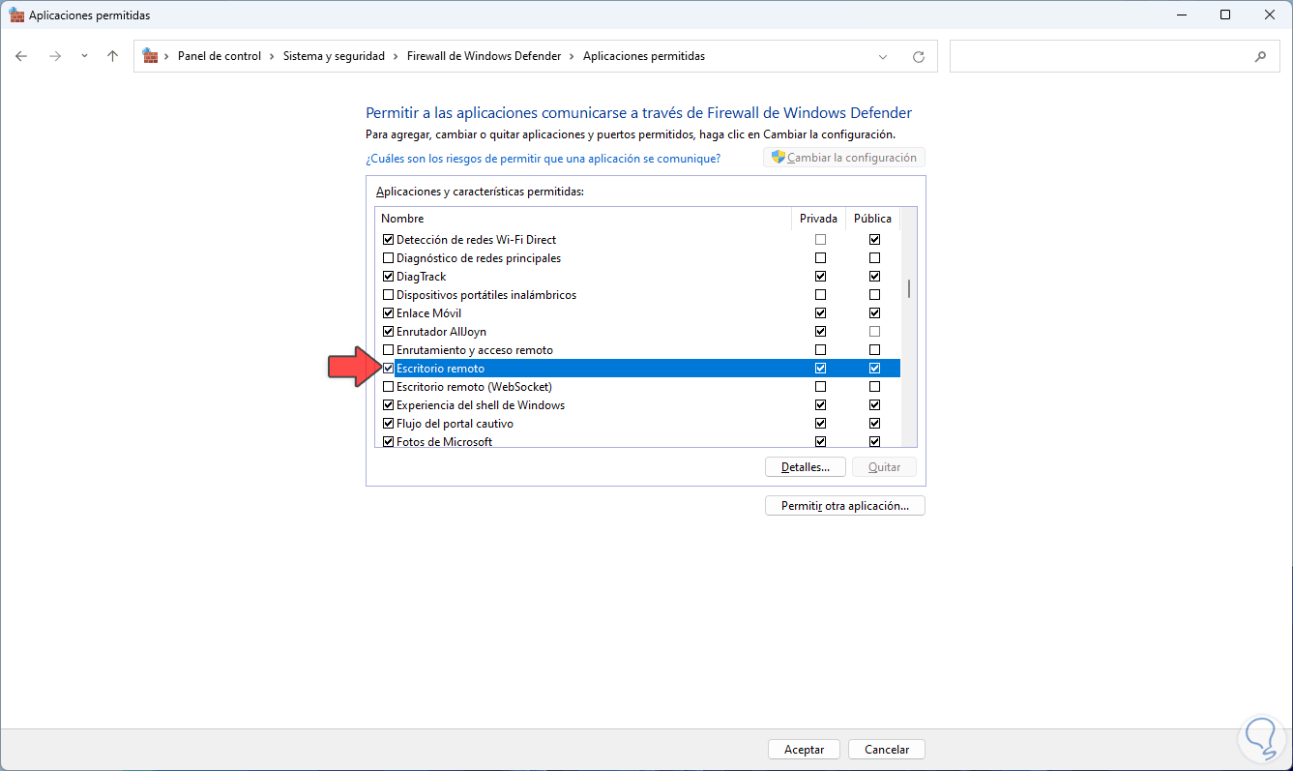Select the Enrutador AllJoyn row text
1293x771 pixels.
click(x=442, y=332)
